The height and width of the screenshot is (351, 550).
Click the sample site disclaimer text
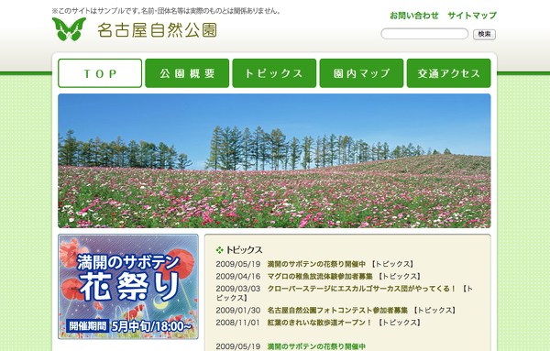coord(166,11)
